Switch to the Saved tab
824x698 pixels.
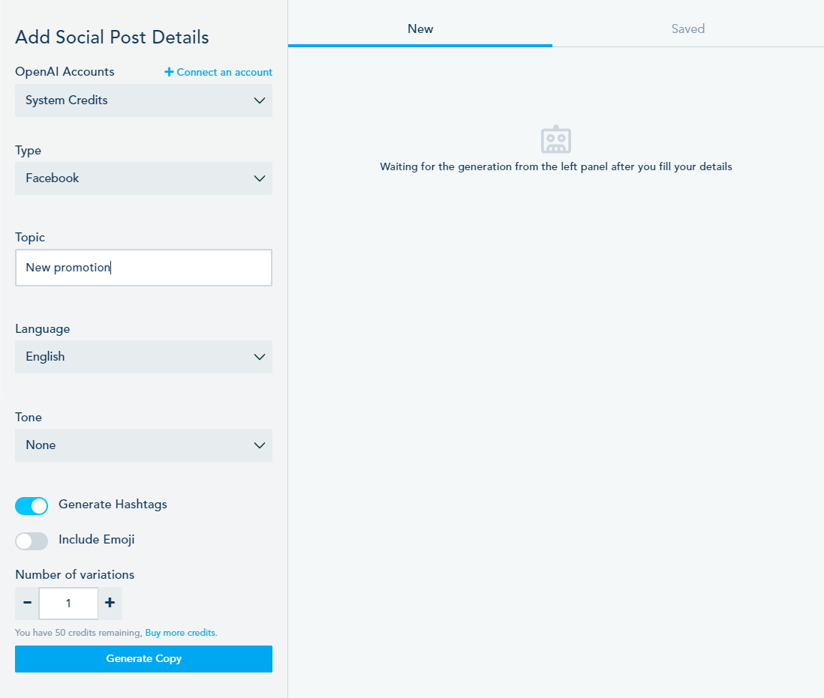pos(688,28)
